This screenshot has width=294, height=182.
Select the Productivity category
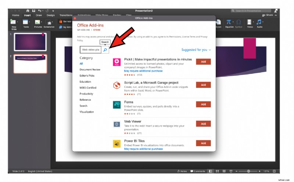tap(86, 94)
